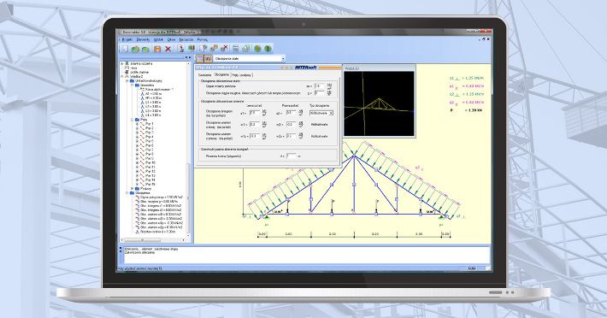Screen dimensions: 607x318
Task: Click the right green support in truss drawing
Action: point(441,217)
